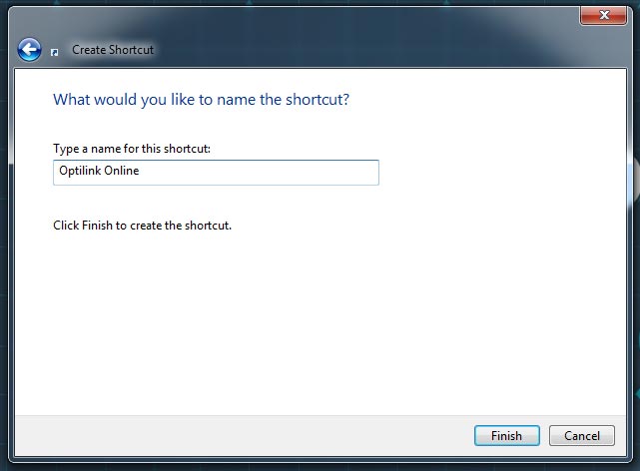Click the heading 'What would you like to name the shortcut?'
The image size is (640, 471).
202,100
